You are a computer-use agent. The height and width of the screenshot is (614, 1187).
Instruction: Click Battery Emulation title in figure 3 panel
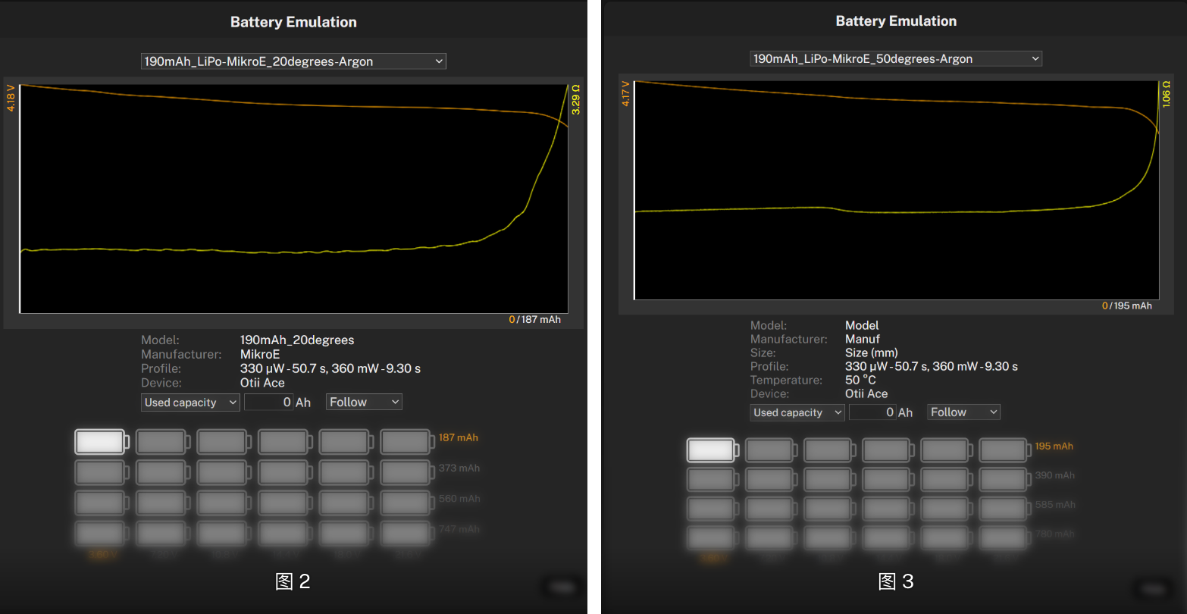tap(896, 21)
